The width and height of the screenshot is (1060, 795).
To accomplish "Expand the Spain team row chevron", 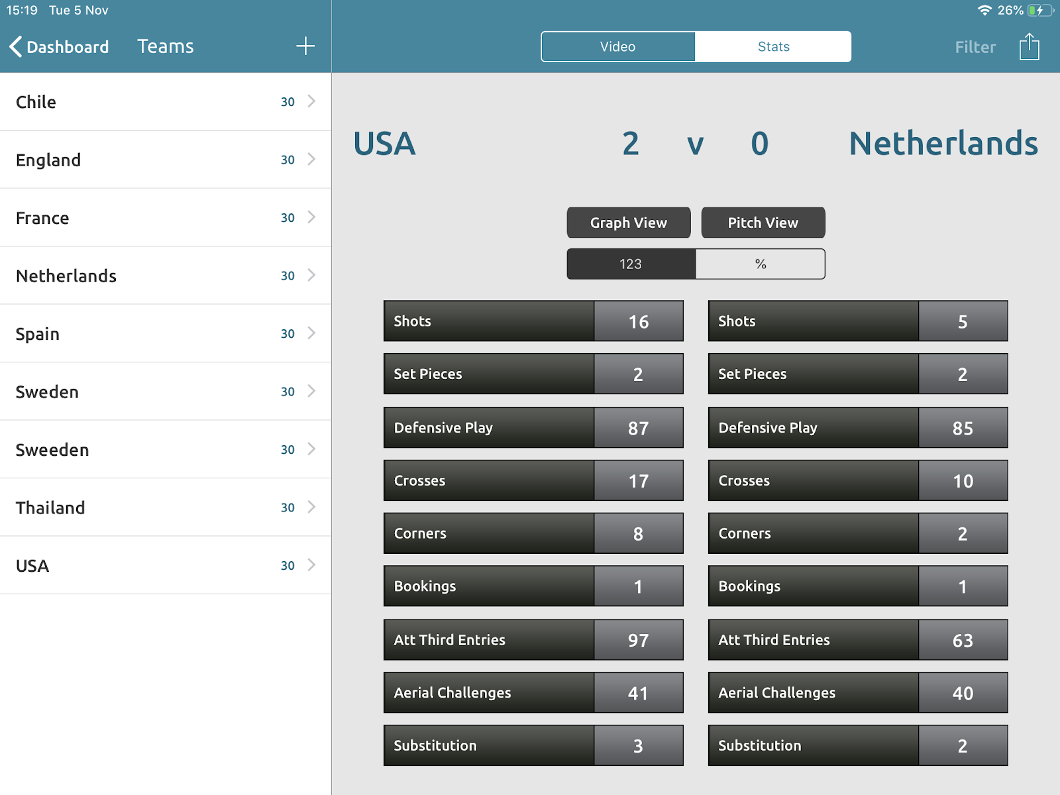I will point(311,333).
